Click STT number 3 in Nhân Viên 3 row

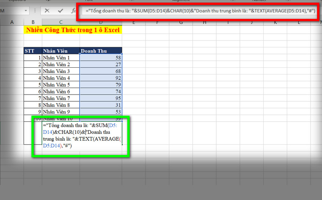coord(33,71)
